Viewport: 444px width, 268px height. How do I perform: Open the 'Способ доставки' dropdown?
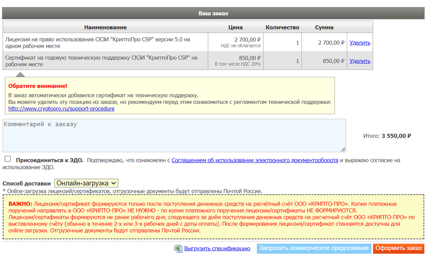pyautogui.click(x=86, y=183)
